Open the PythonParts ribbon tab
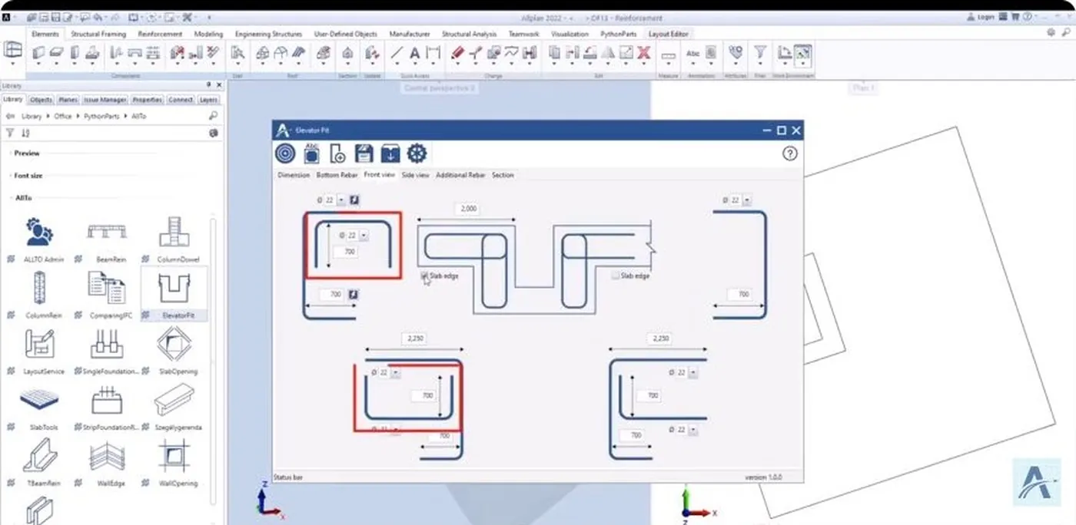 pos(619,34)
